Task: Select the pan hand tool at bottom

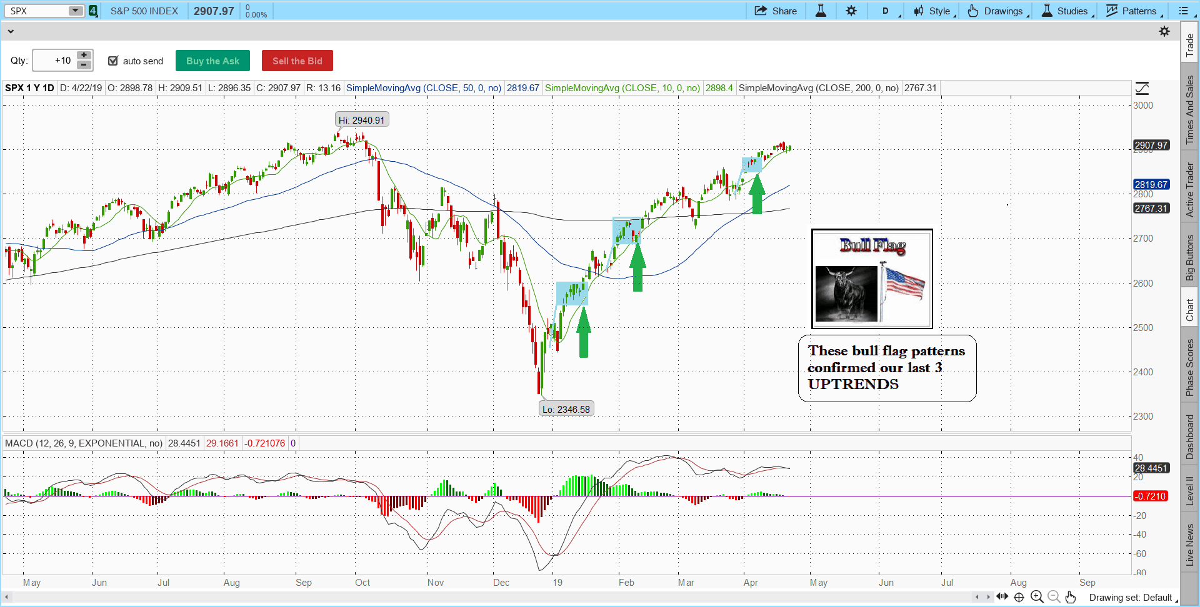Action: pyautogui.click(x=1071, y=597)
